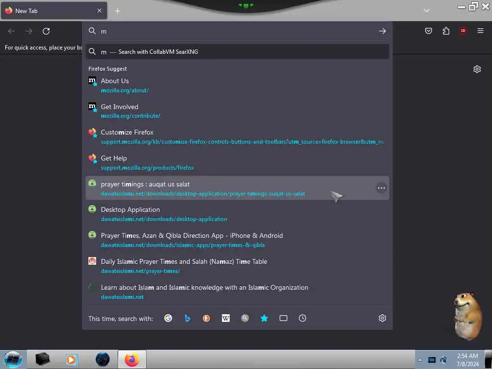Open the dark globe taskbar app
This screenshot has width=492, height=369.
click(x=103, y=359)
